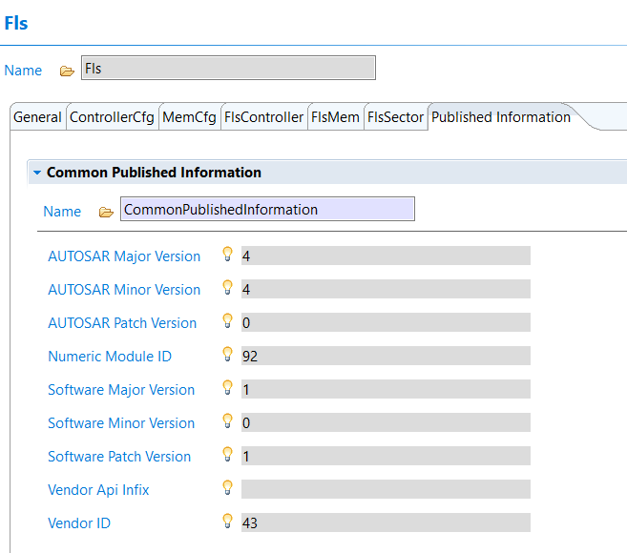The image size is (627, 553).
Task: Click lightbulb icon for Vendor ID
Action: click(227, 522)
